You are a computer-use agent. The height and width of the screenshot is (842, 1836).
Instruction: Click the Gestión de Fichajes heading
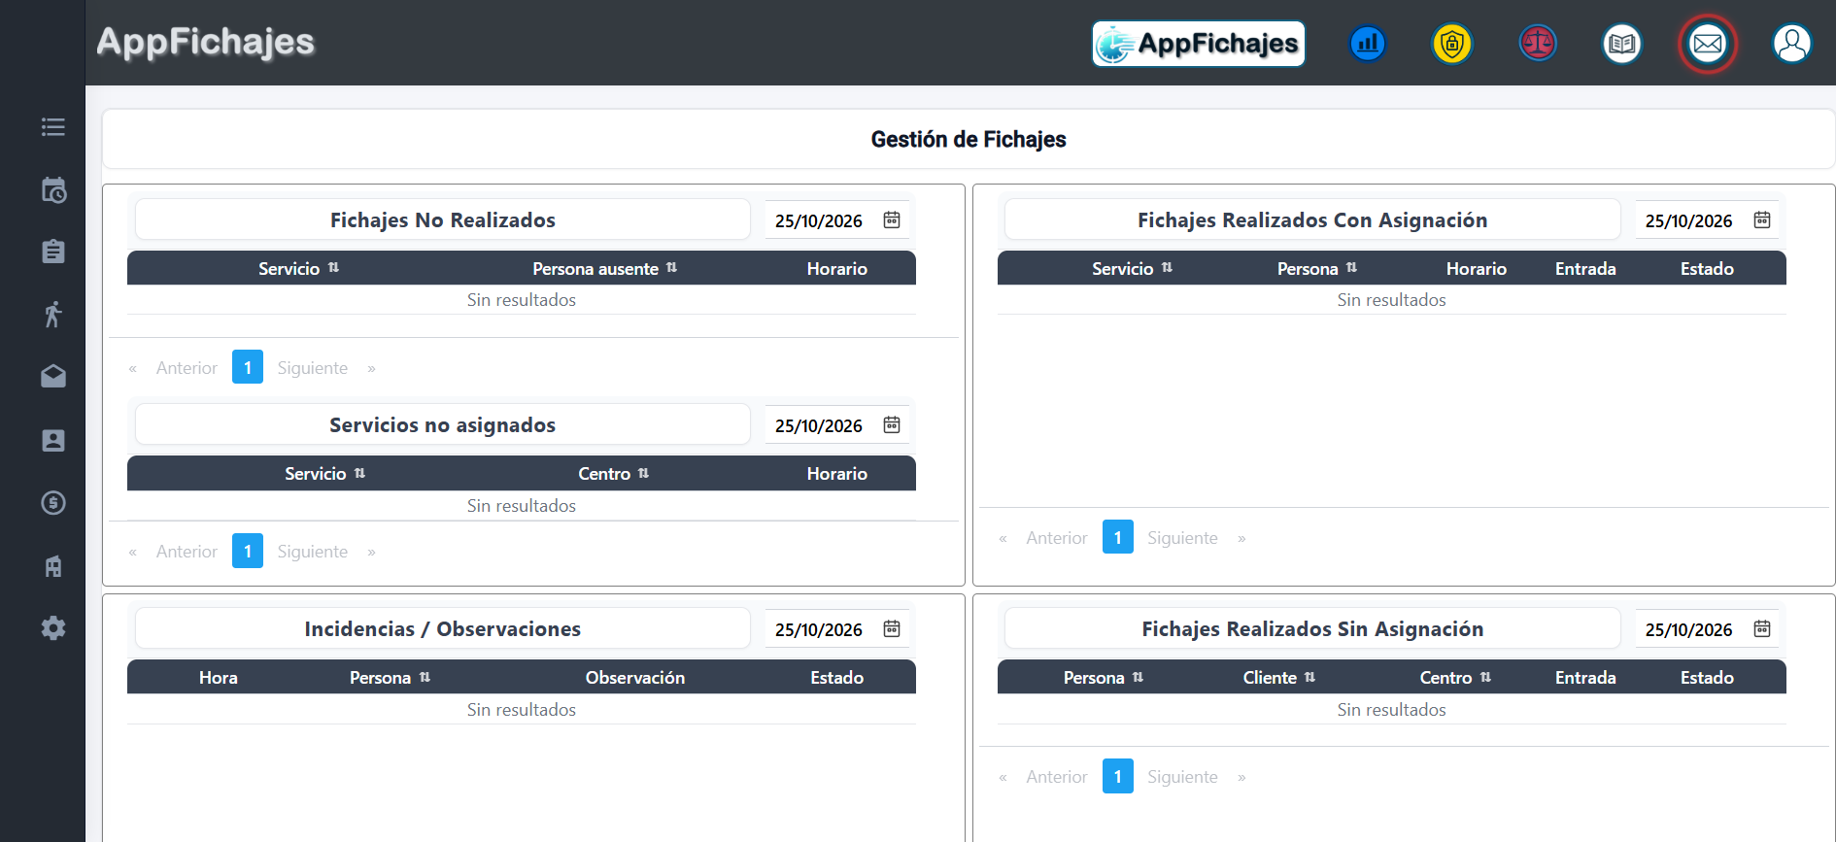tap(969, 139)
